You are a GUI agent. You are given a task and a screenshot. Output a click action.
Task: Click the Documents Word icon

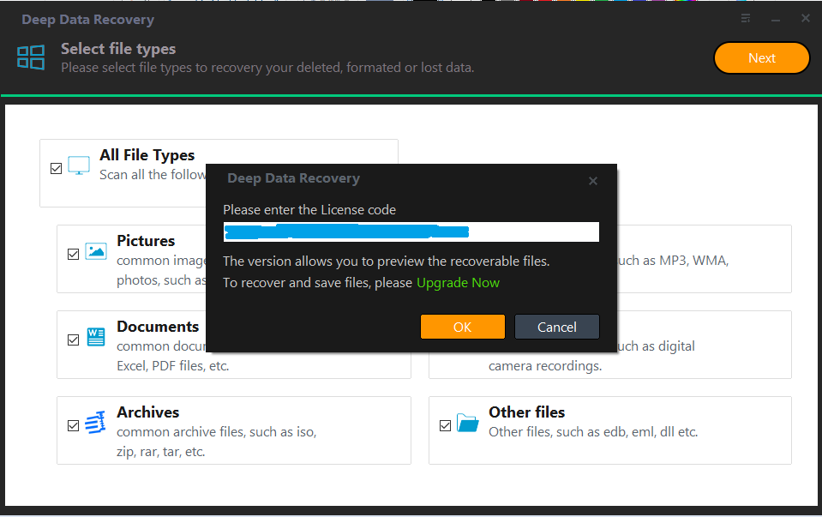pos(96,337)
